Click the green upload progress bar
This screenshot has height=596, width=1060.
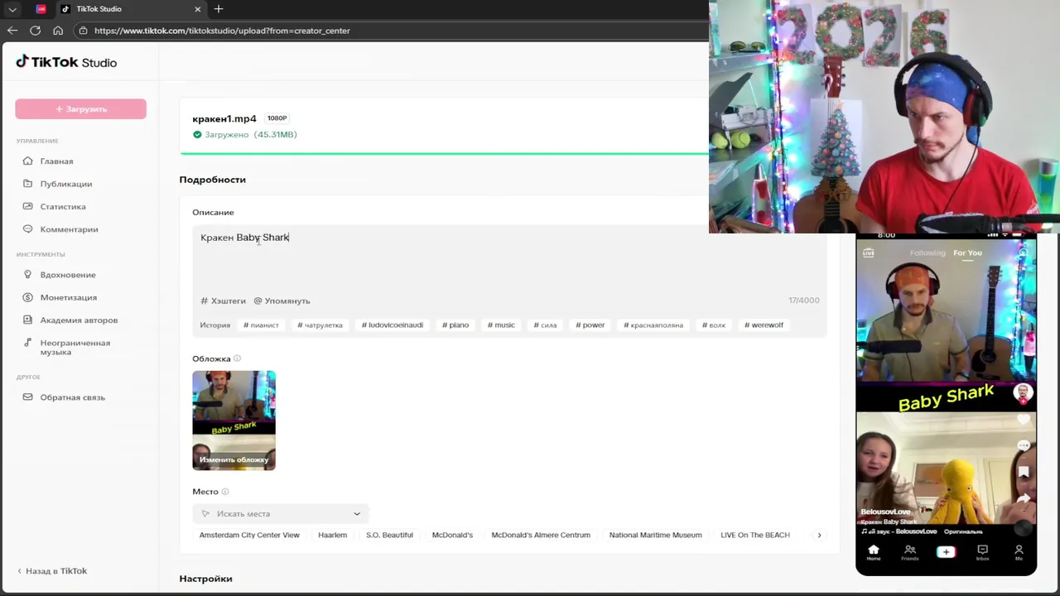pyautogui.click(x=444, y=153)
